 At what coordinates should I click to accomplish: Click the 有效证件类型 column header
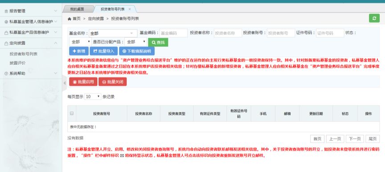click(210, 114)
